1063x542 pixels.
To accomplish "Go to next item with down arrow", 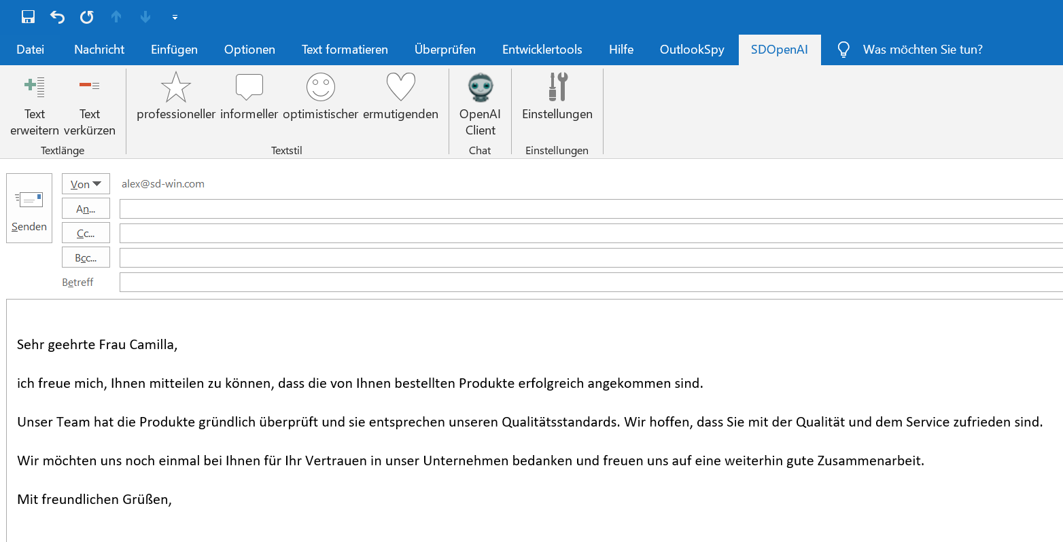I will click(145, 17).
